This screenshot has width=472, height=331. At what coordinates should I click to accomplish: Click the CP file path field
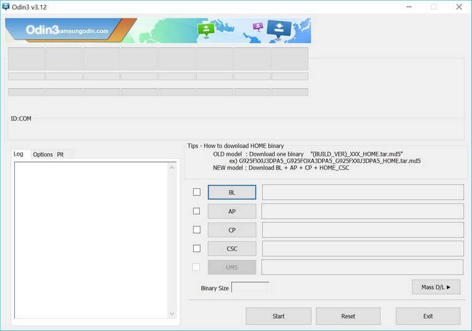[363, 230]
